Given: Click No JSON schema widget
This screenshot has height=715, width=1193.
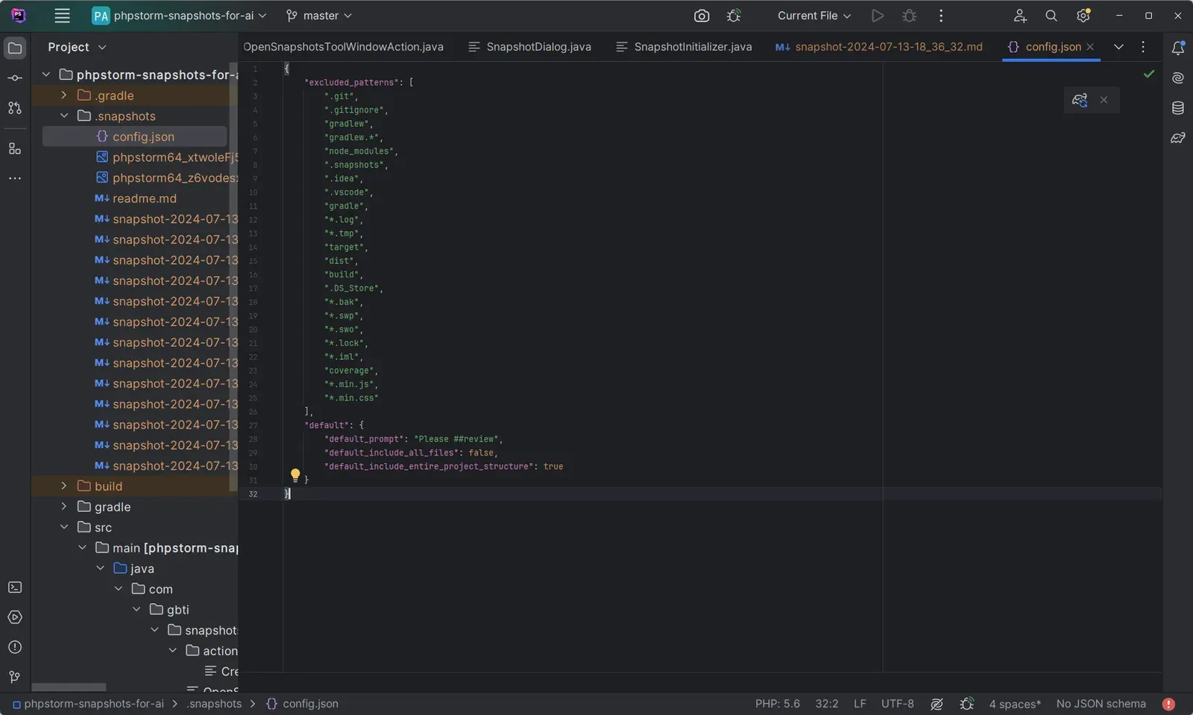Looking at the screenshot, I should point(1101,704).
